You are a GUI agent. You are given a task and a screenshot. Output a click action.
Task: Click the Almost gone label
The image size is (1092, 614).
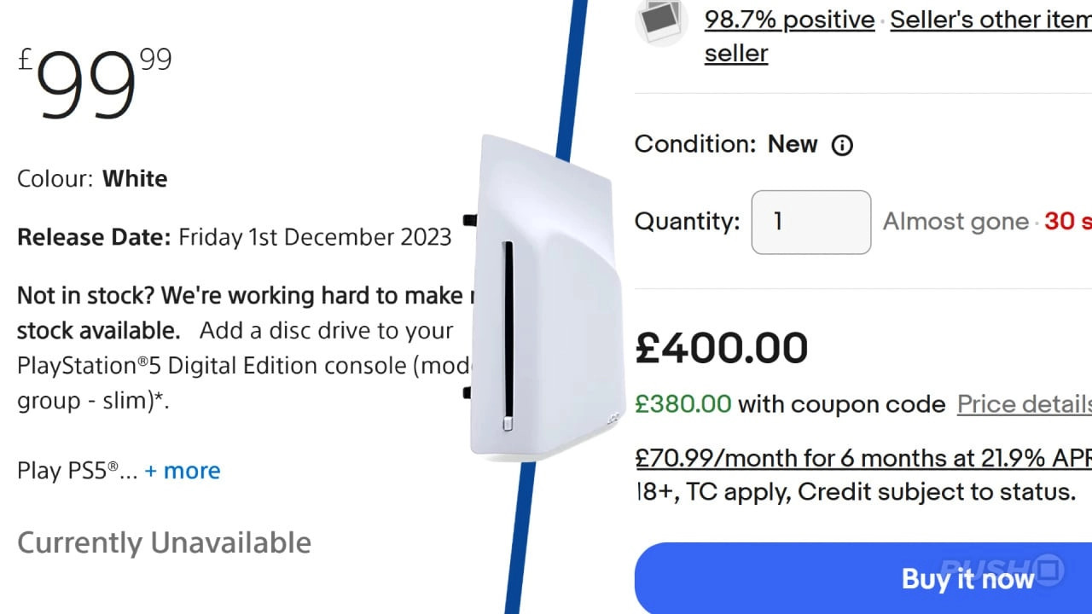(955, 222)
